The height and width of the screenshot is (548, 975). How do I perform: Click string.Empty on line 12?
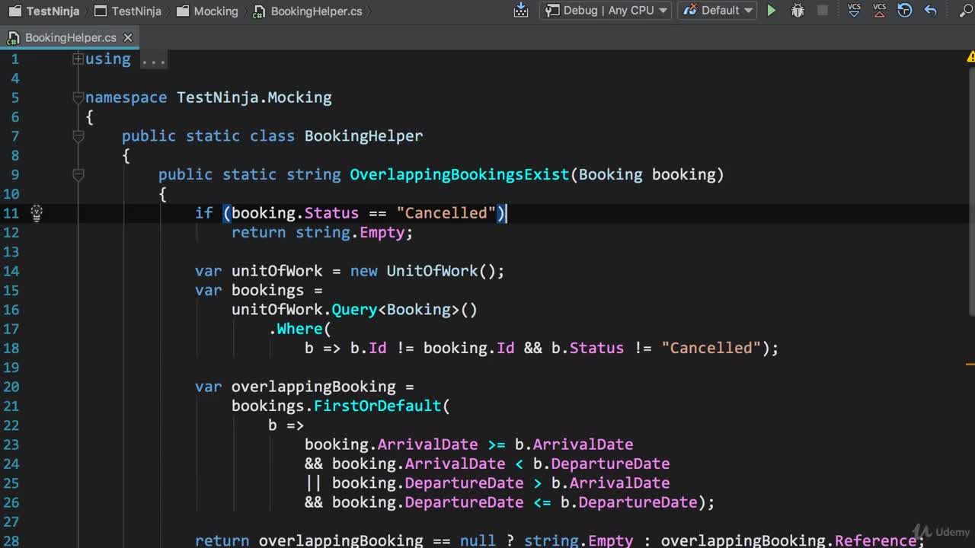(350, 232)
